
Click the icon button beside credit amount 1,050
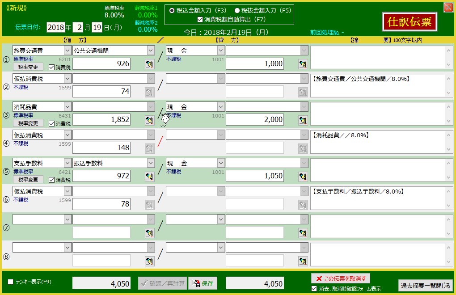pyautogui.click(x=303, y=176)
